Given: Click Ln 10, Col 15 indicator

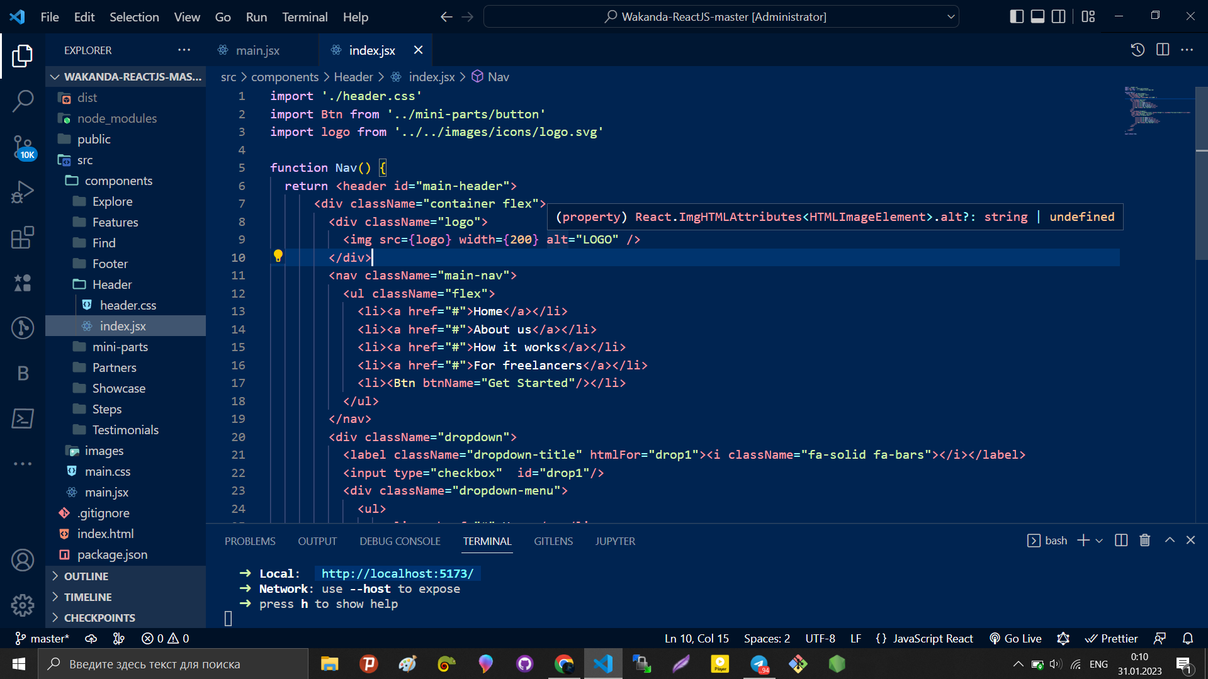Looking at the screenshot, I should click(696, 639).
